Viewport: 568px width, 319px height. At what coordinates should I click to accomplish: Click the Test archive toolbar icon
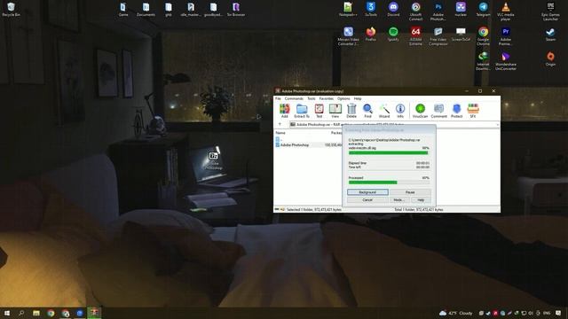[x=319, y=111]
